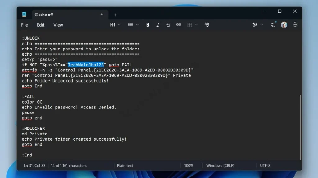
Task: Click 'Windows (CRLF)' line ending entry
Action: point(220,166)
